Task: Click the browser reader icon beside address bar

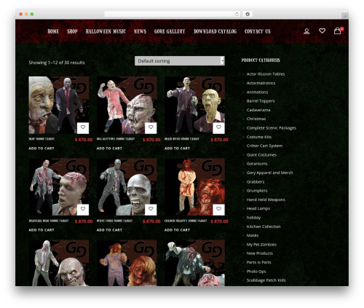Action: tap(248, 14)
